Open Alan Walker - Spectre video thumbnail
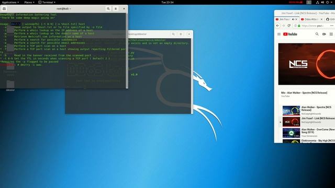The image size is (335, 188). (291, 110)
